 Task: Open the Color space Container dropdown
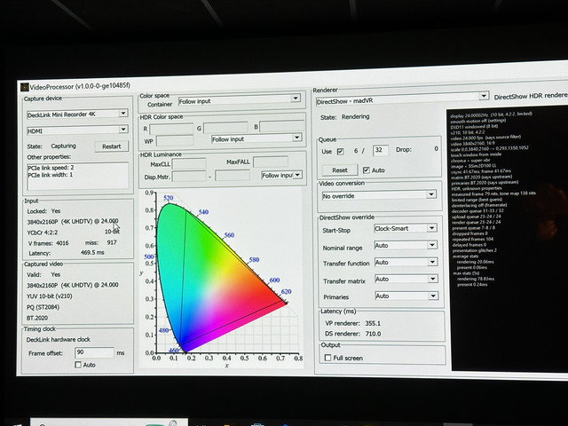(x=240, y=100)
